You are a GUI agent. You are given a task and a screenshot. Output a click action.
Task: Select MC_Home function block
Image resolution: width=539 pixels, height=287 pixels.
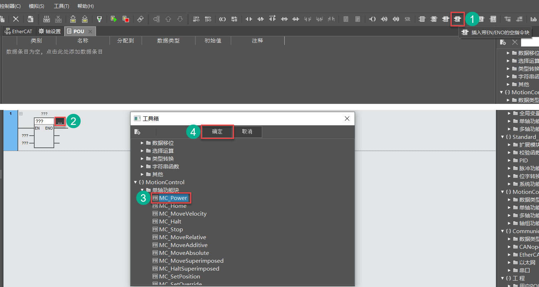pos(173,206)
